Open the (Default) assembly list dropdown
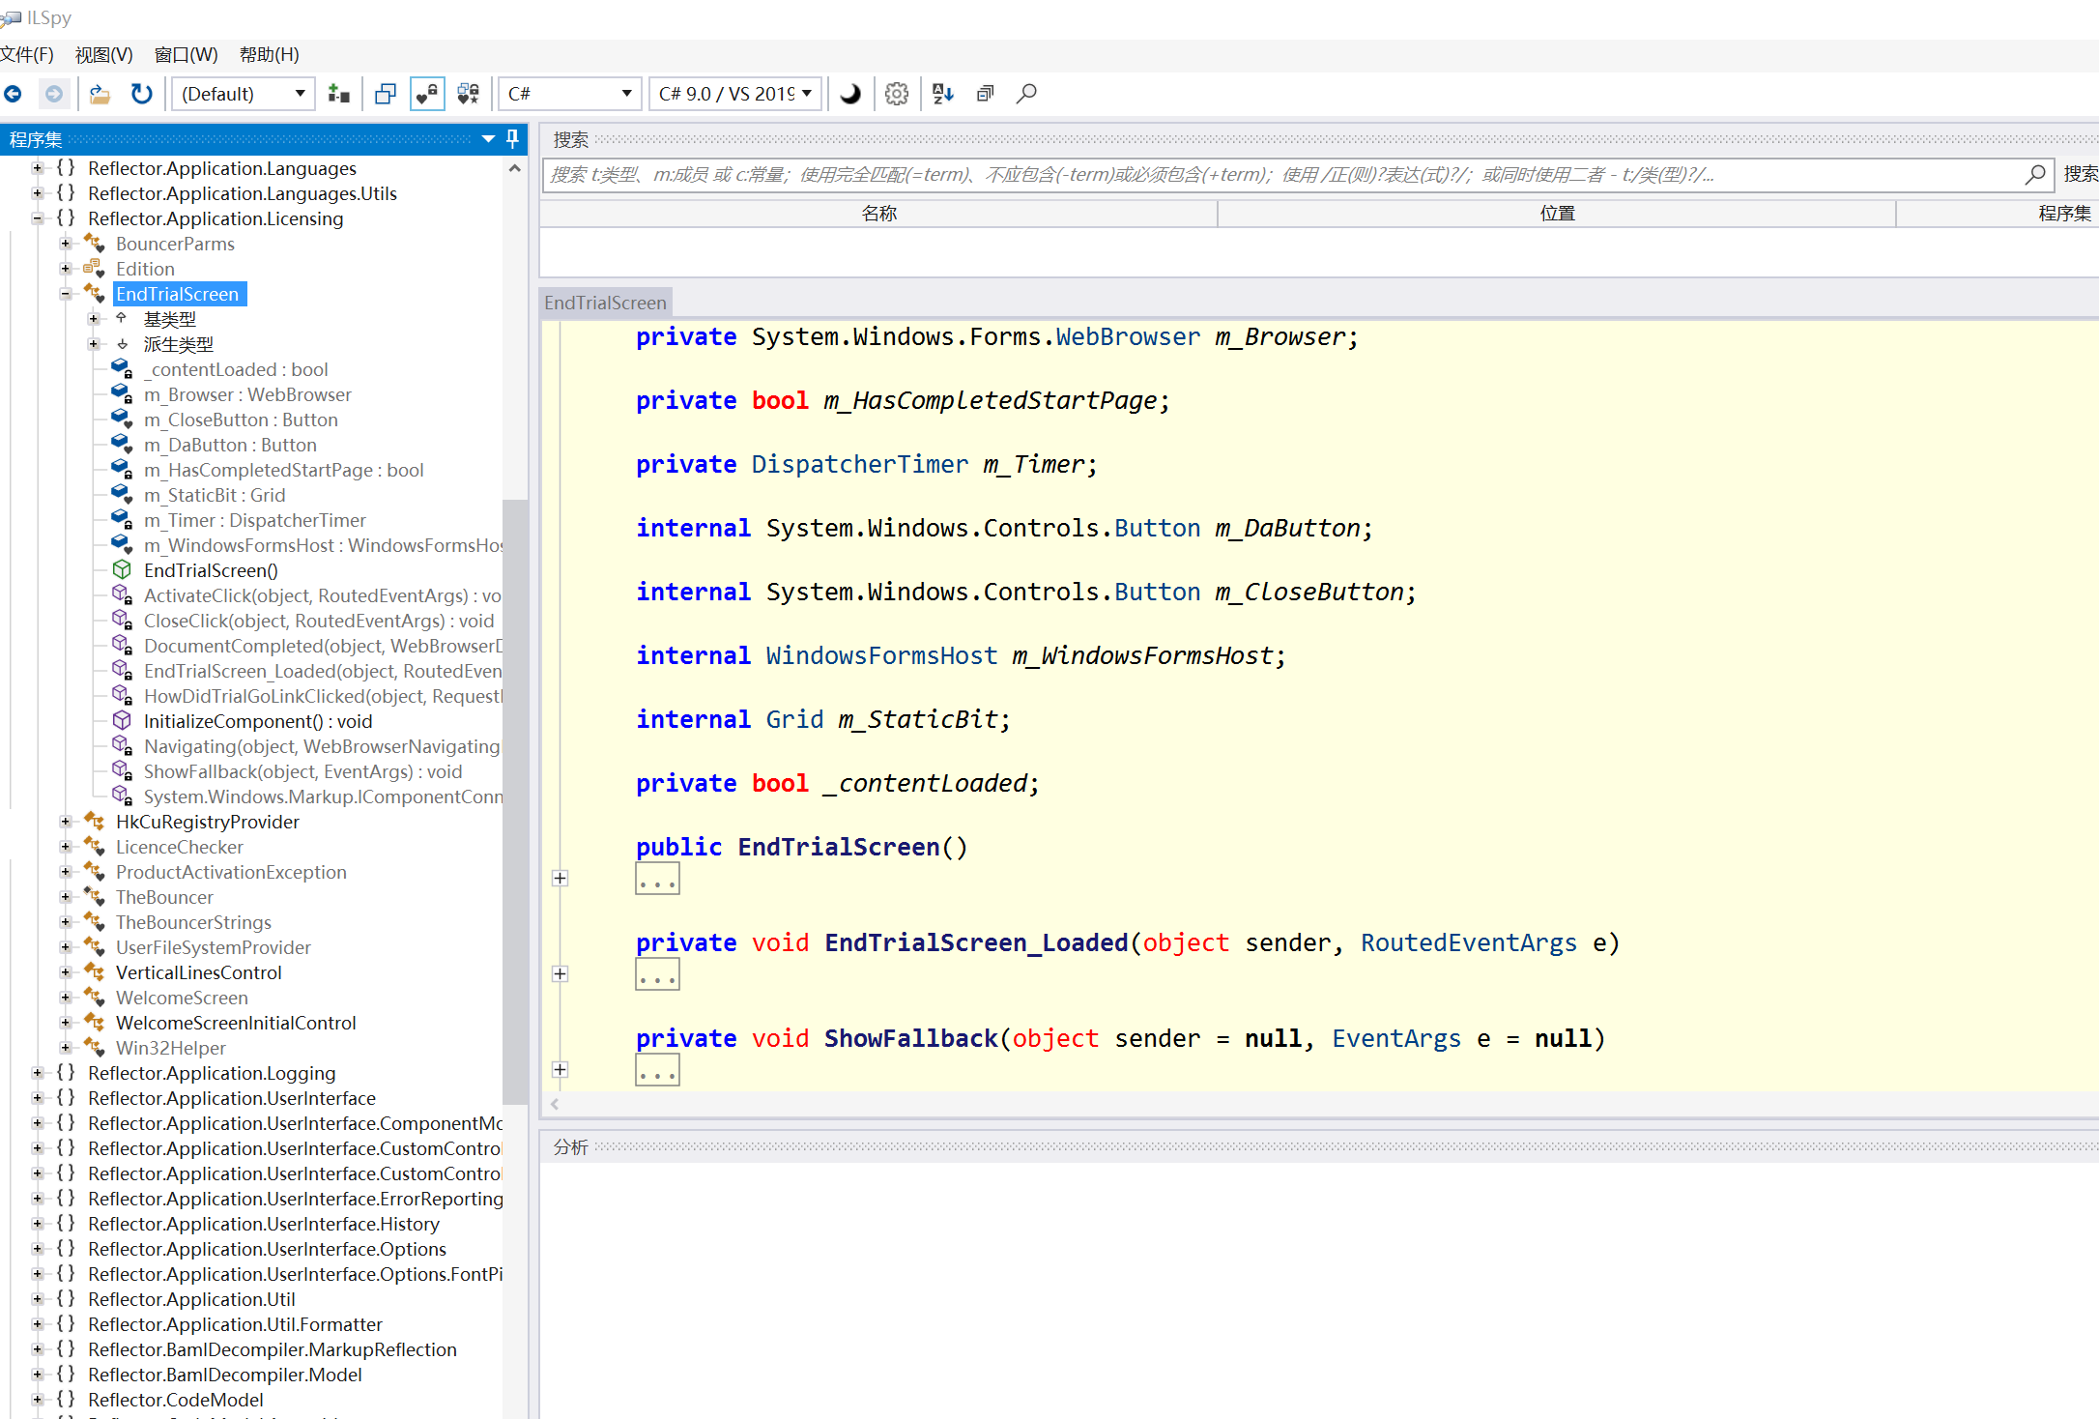2099x1419 pixels. (x=244, y=94)
